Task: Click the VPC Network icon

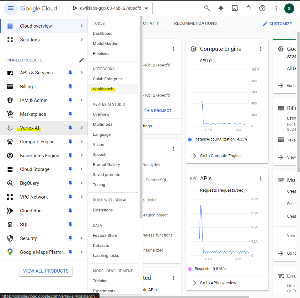Action: pos(10,197)
